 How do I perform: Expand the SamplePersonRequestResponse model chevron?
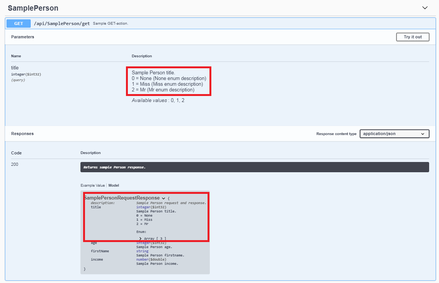[164, 198]
